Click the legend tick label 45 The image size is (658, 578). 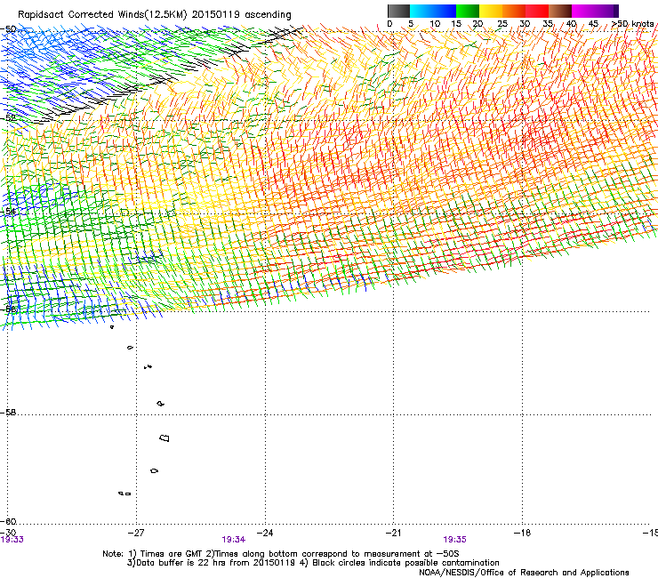point(593,24)
